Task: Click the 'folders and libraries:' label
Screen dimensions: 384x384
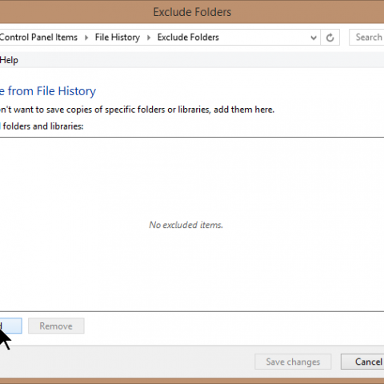Action: [x=43, y=126]
